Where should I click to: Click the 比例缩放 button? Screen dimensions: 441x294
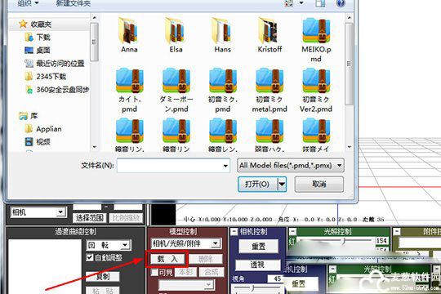(x=126, y=217)
